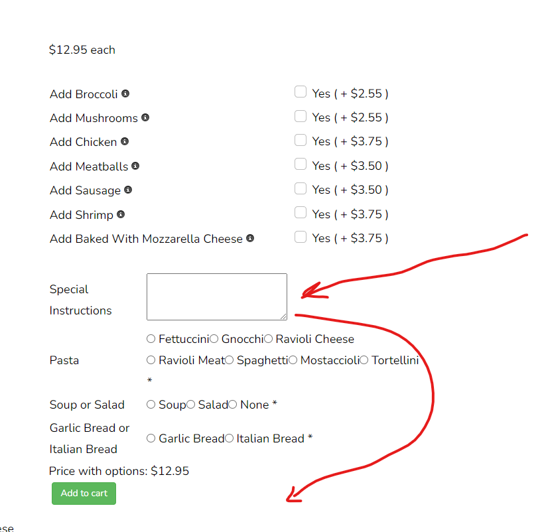The image size is (544, 532).
Task: Click the info icon beside Add Meatballs
Action: click(135, 166)
